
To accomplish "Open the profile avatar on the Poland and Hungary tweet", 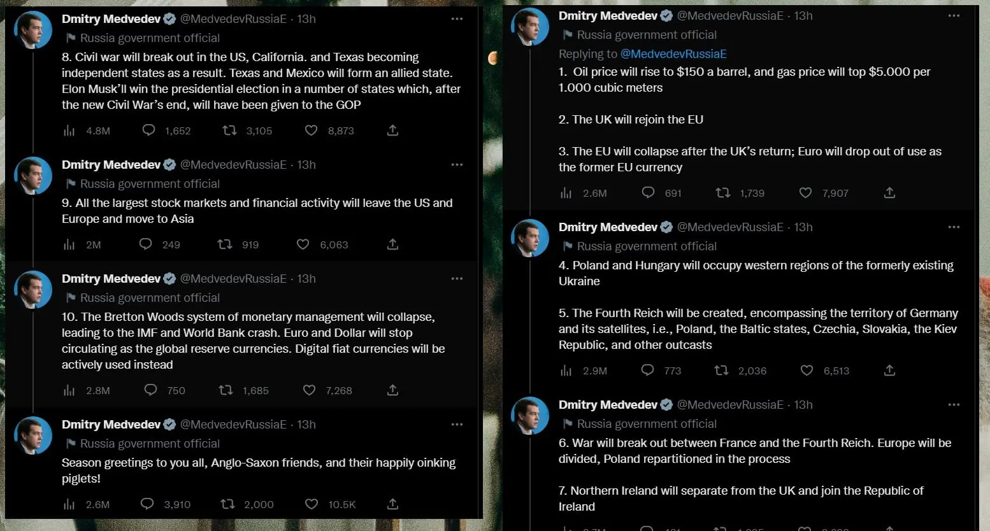I will click(x=530, y=238).
